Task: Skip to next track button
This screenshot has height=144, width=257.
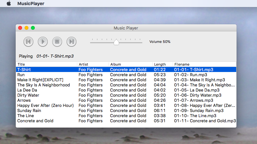Action: (72, 42)
